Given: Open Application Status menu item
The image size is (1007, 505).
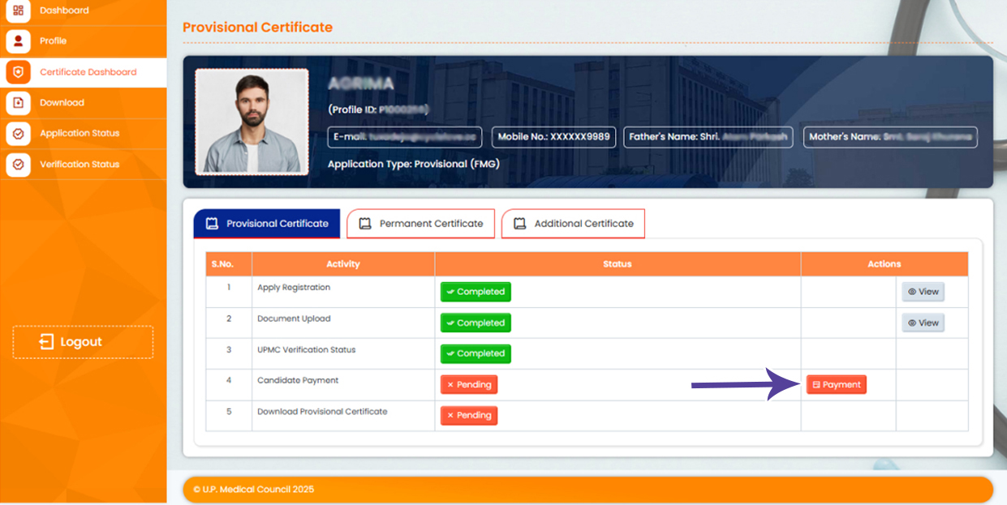Looking at the screenshot, I should point(80,134).
